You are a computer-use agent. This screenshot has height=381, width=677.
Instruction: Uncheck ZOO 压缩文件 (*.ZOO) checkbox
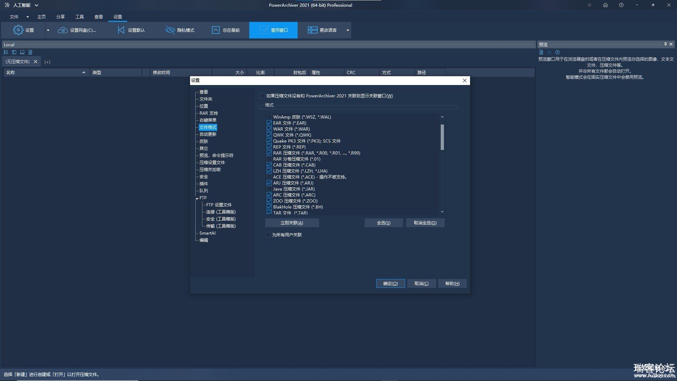click(x=269, y=201)
